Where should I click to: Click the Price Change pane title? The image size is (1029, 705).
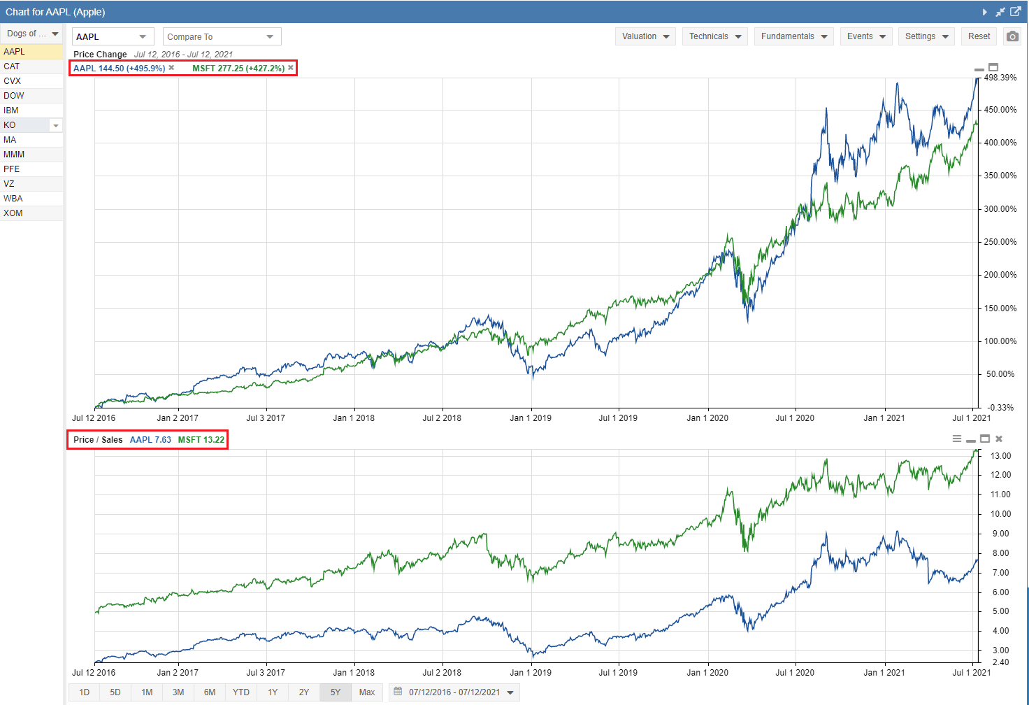point(100,55)
